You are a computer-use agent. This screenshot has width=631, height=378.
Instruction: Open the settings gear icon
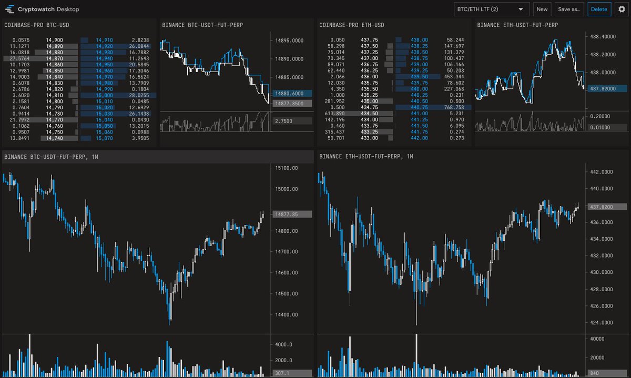click(x=620, y=9)
